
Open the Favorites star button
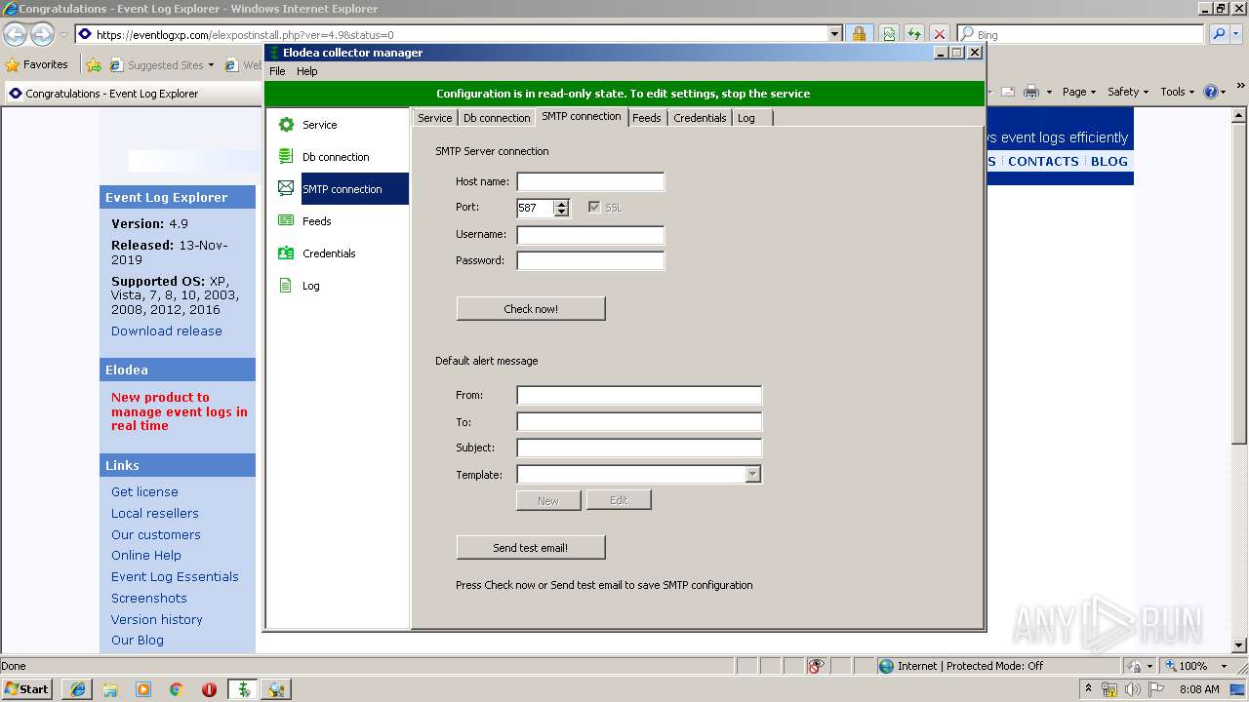(x=37, y=65)
